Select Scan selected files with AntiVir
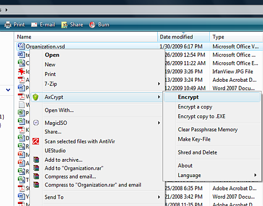The image size is (263, 206). [80, 141]
